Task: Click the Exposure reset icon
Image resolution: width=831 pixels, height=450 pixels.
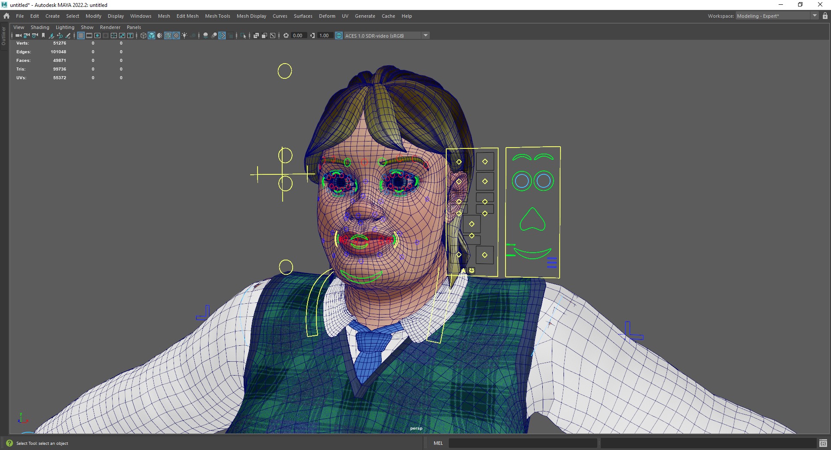Action: [x=286, y=35]
